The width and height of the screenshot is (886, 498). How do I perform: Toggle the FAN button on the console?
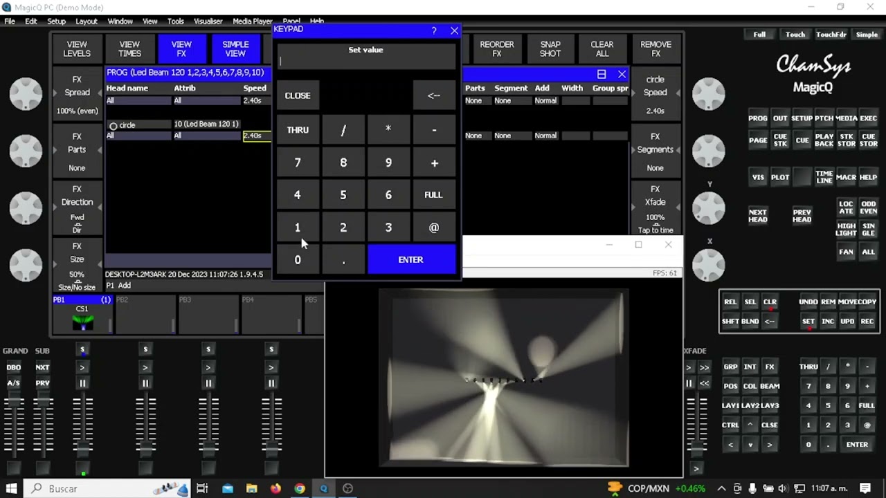846,252
